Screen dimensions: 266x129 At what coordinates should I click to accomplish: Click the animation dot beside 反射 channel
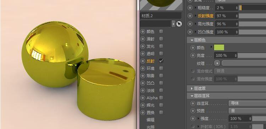tap(143, 61)
